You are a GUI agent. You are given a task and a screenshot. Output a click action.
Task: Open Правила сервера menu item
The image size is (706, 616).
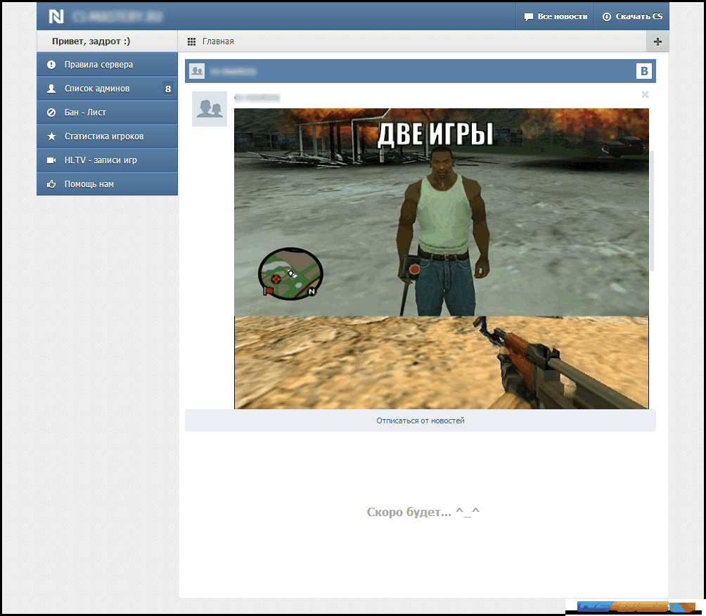coord(107,65)
